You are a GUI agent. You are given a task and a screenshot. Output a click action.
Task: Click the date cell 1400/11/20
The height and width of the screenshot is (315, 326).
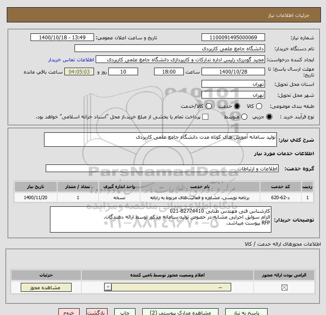click(36, 197)
